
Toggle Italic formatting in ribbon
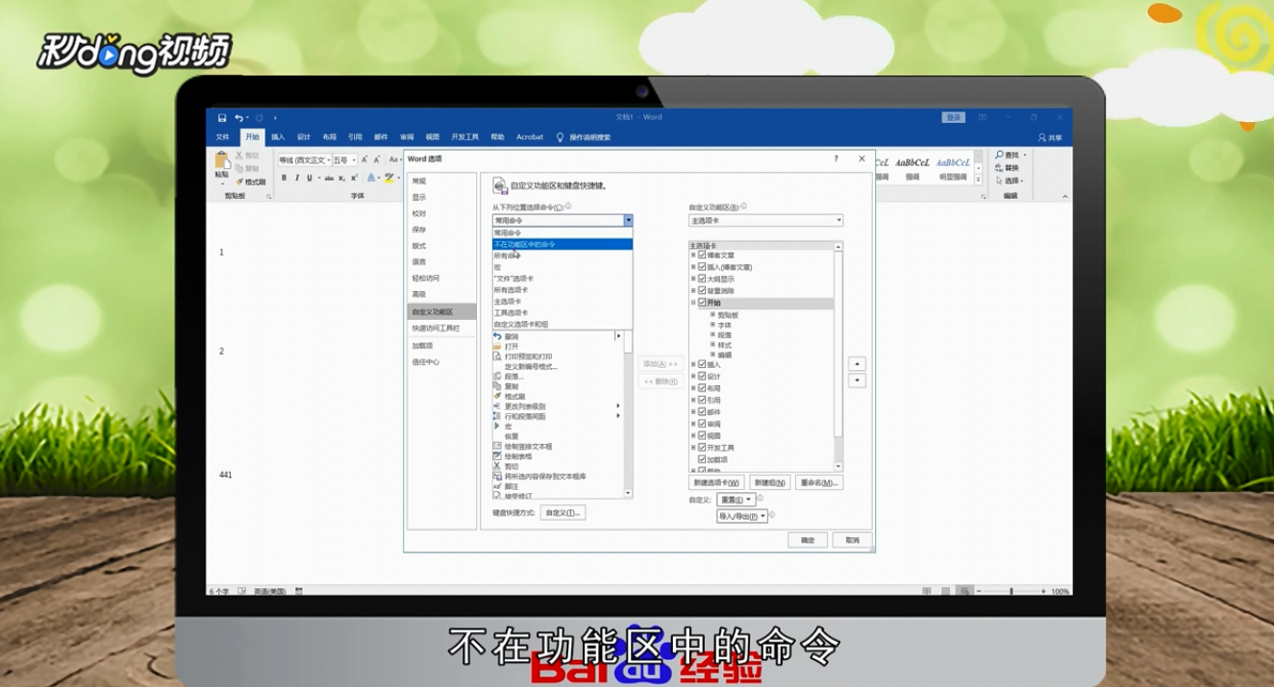pyautogui.click(x=297, y=178)
